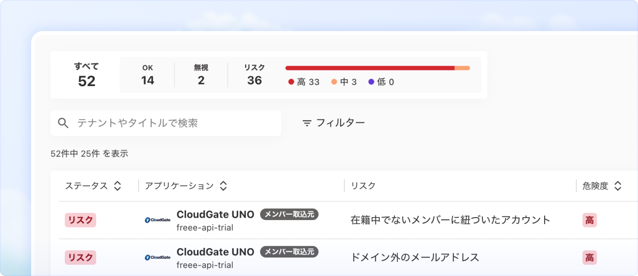Click red 高 severity legend dot

291,82
